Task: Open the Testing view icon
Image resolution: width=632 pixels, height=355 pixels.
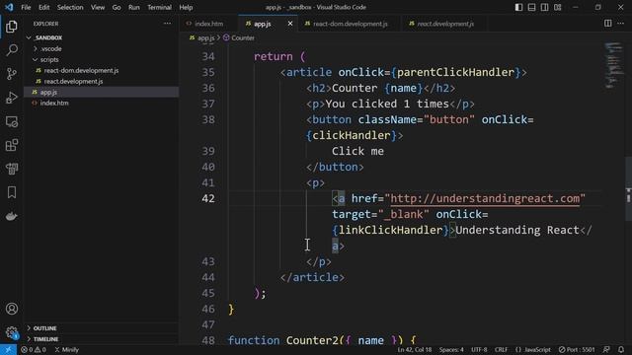Action: pyautogui.click(x=11, y=169)
